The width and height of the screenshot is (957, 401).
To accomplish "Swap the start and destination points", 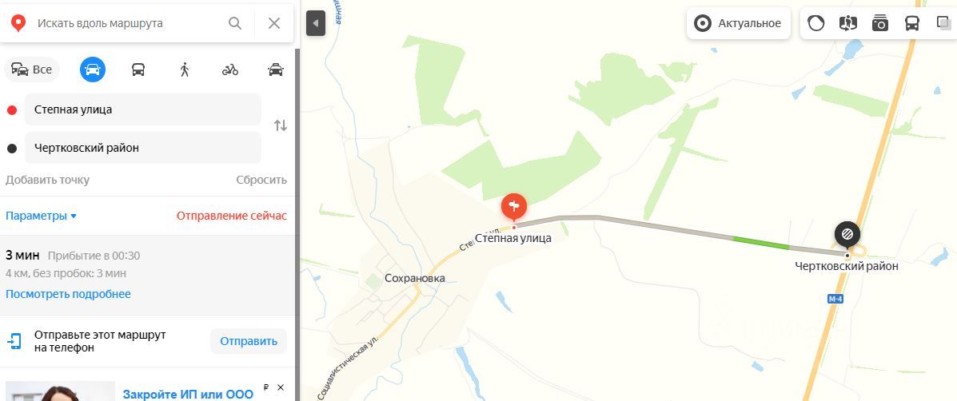I will 280,125.
